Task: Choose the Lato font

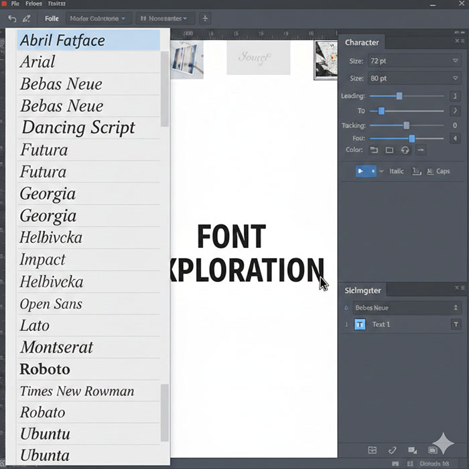Action: [x=88, y=326]
